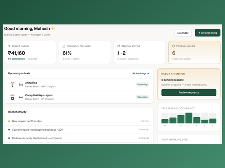The width and height of the screenshot is (225, 168).
Task: Open the Calendar view
Action: [183, 33]
